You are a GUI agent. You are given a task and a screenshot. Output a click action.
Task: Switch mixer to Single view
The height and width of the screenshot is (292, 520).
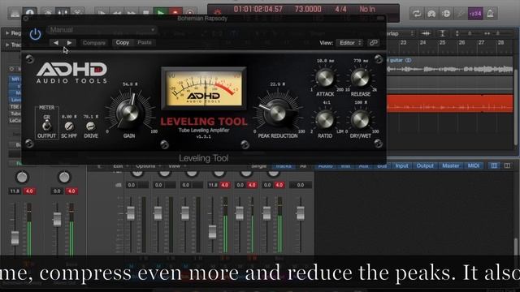click(x=259, y=165)
